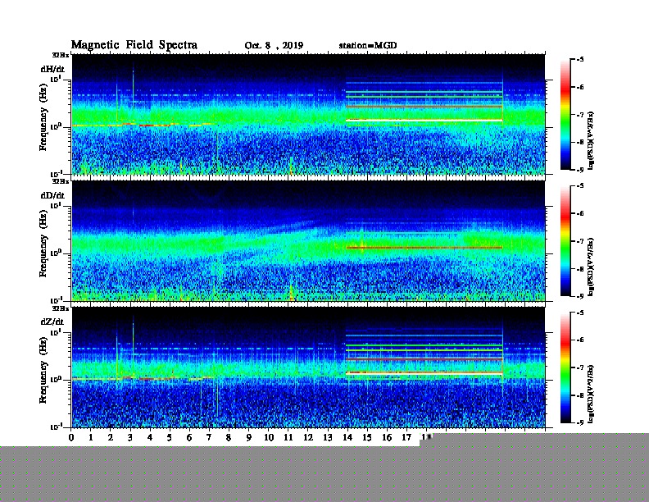Click the hour 13 tick label on time axis
Screen dimensions: 649x502
[328, 437]
